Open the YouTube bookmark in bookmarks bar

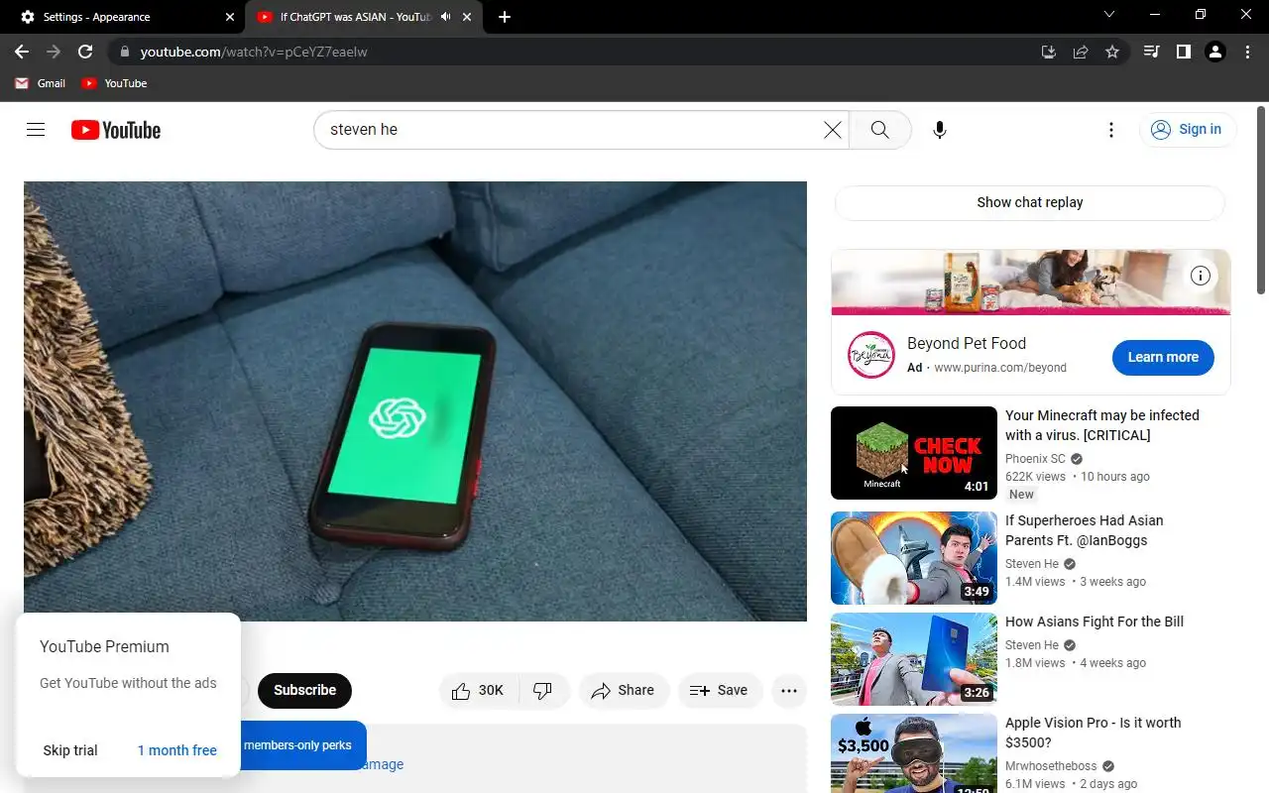tap(114, 83)
